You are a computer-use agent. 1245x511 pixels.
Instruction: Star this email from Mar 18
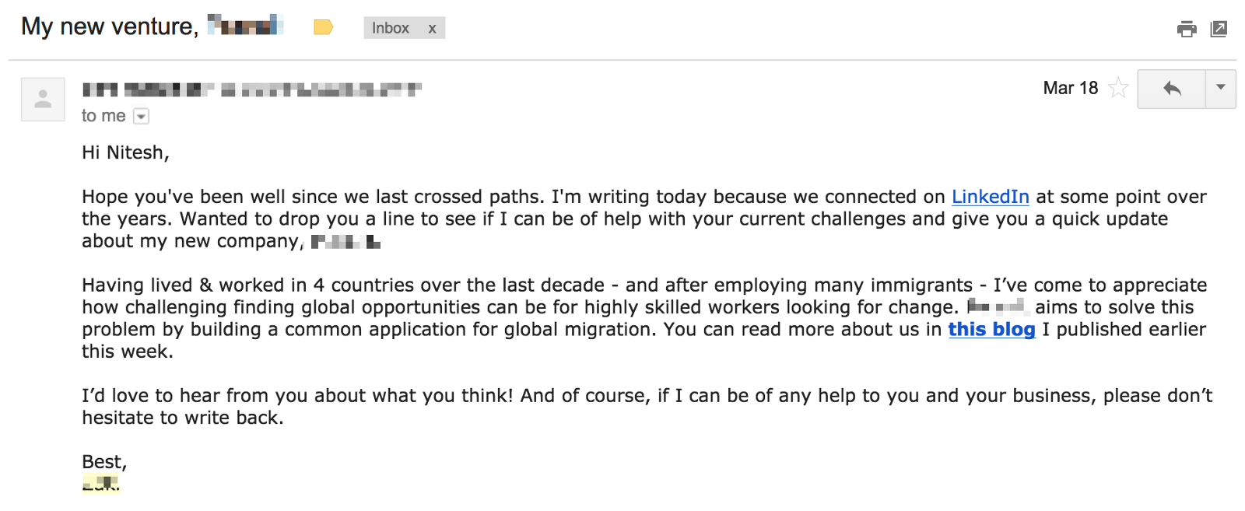point(1118,88)
